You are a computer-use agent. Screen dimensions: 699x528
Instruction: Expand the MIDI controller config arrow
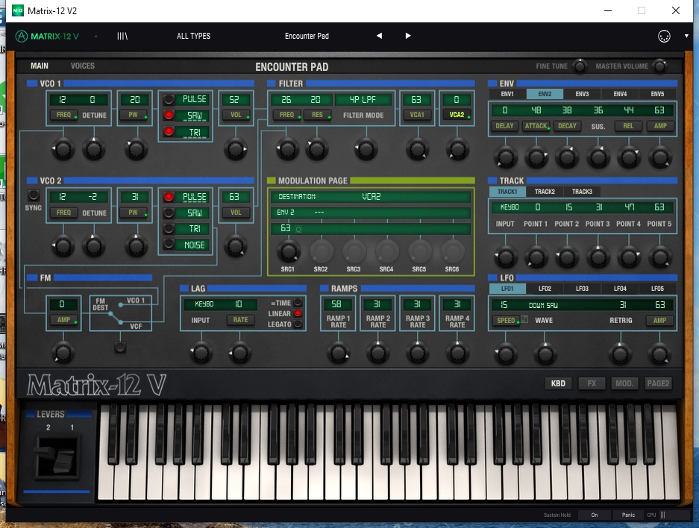click(x=686, y=36)
